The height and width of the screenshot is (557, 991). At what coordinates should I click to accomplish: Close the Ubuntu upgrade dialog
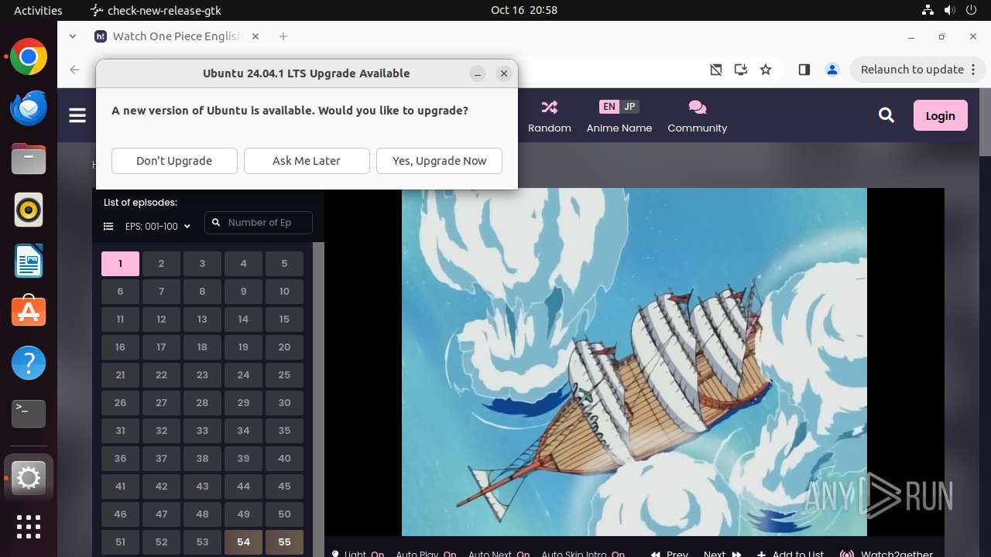pyautogui.click(x=504, y=73)
